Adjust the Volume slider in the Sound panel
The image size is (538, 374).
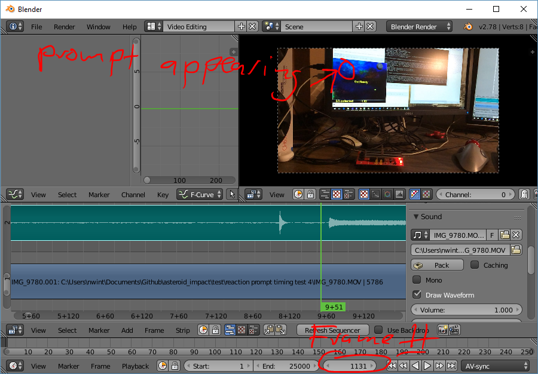pyautogui.click(x=467, y=309)
